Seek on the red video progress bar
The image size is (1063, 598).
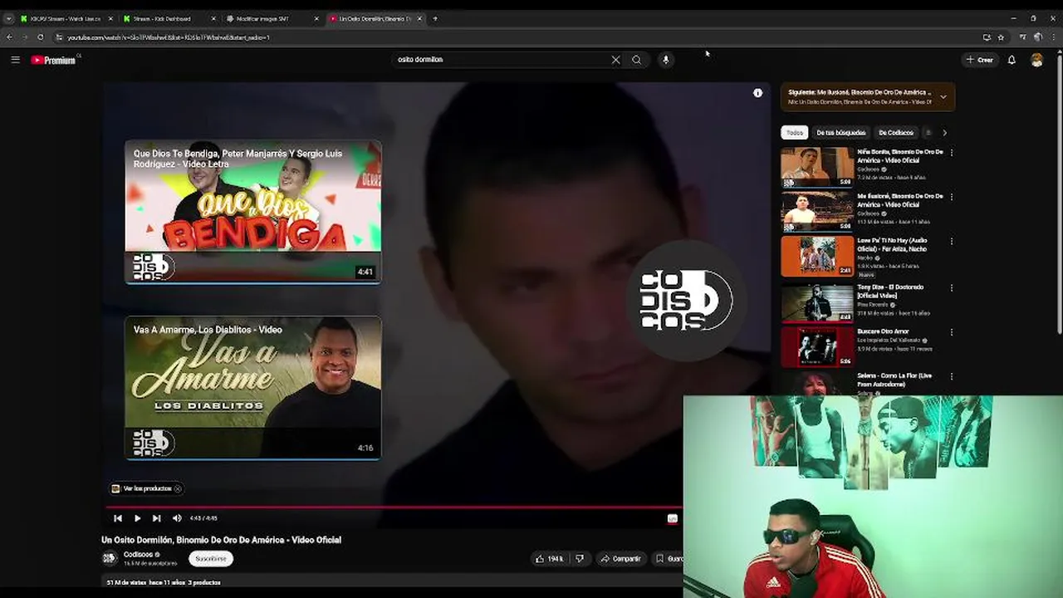(x=394, y=507)
